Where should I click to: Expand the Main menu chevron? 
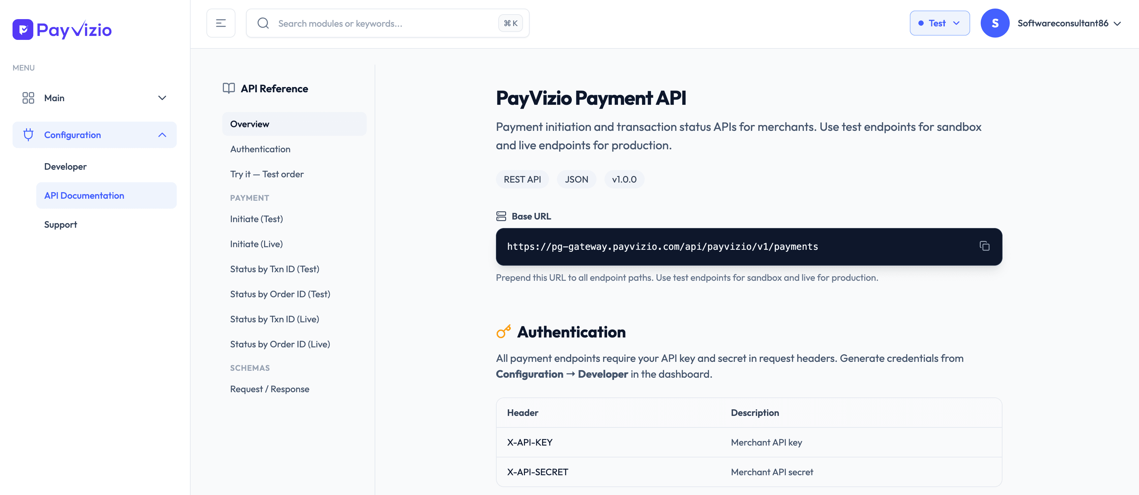(x=162, y=98)
